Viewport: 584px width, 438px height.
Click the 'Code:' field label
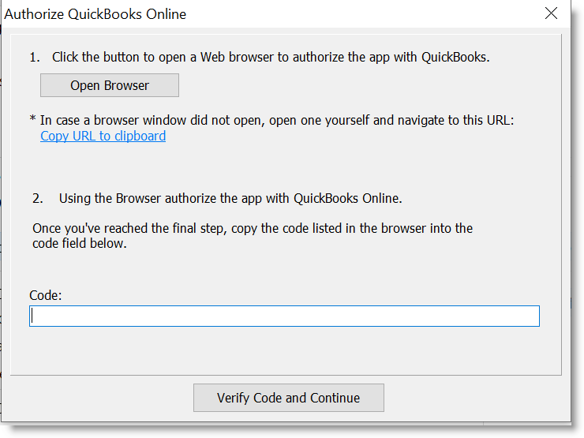click(46, 295)
